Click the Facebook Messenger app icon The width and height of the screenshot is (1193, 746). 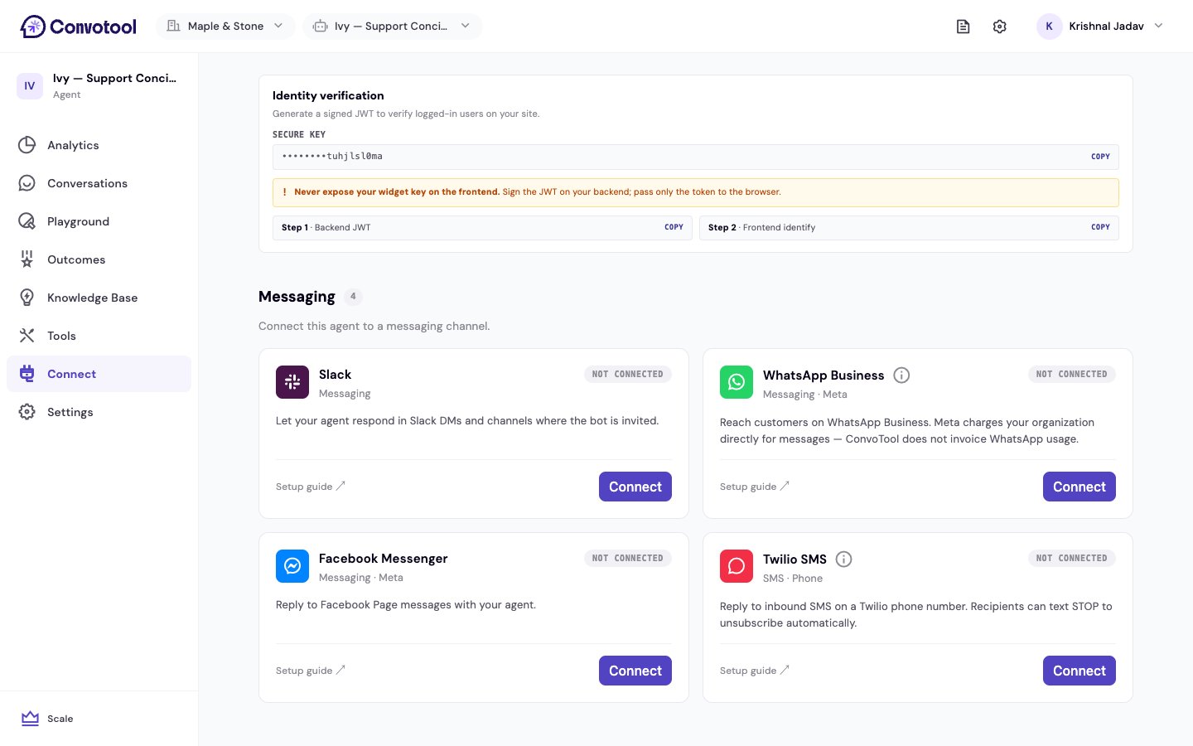click(292, 566)
